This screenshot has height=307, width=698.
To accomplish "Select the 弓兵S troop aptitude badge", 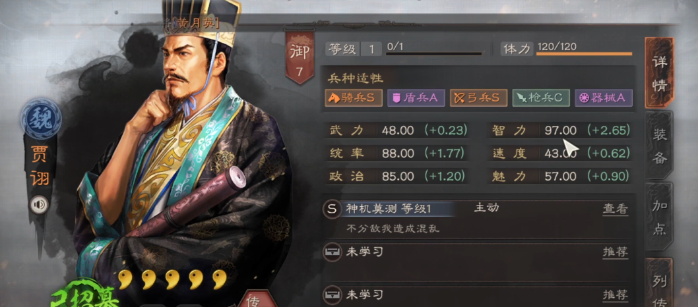I will point(478,98).
